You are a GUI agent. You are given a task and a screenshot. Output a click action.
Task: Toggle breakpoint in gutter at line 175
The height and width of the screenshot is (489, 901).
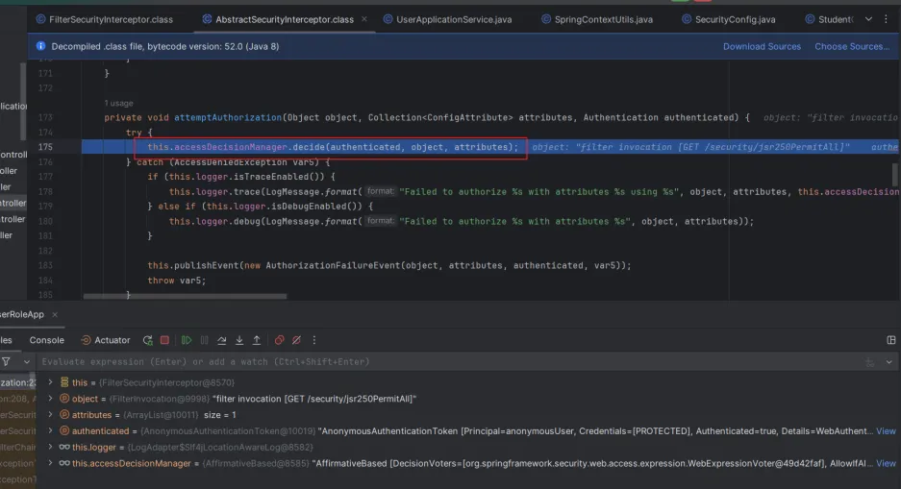click(x=43, y=147)
